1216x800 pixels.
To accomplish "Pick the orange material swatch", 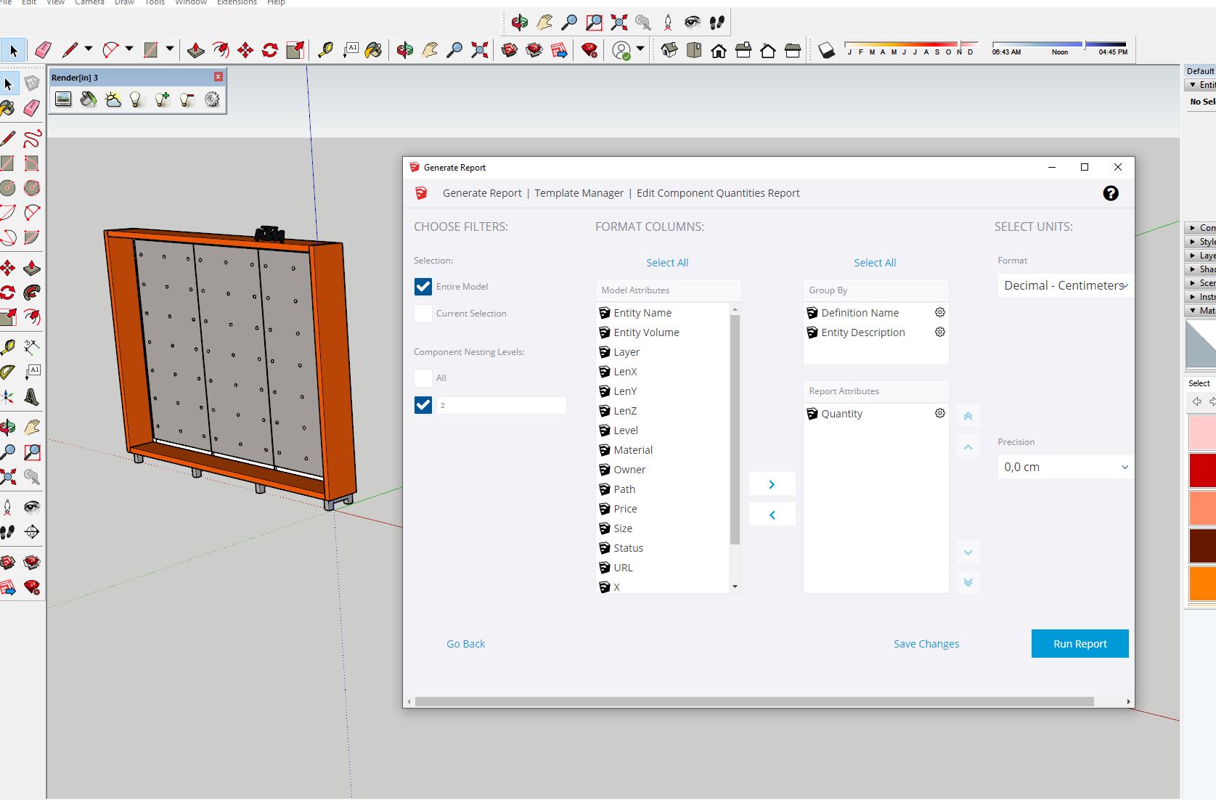I will click(1202, 584).
